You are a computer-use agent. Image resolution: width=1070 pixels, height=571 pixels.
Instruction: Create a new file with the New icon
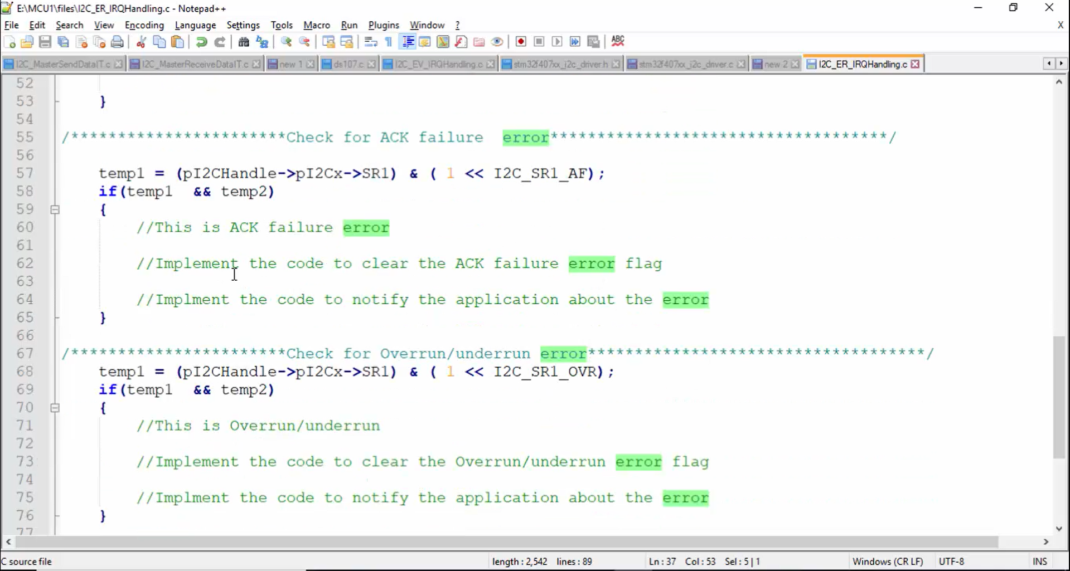coord(9,42)
